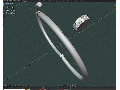
Task: Open the viewport Add menu
Action: click(x=23, y=86)
